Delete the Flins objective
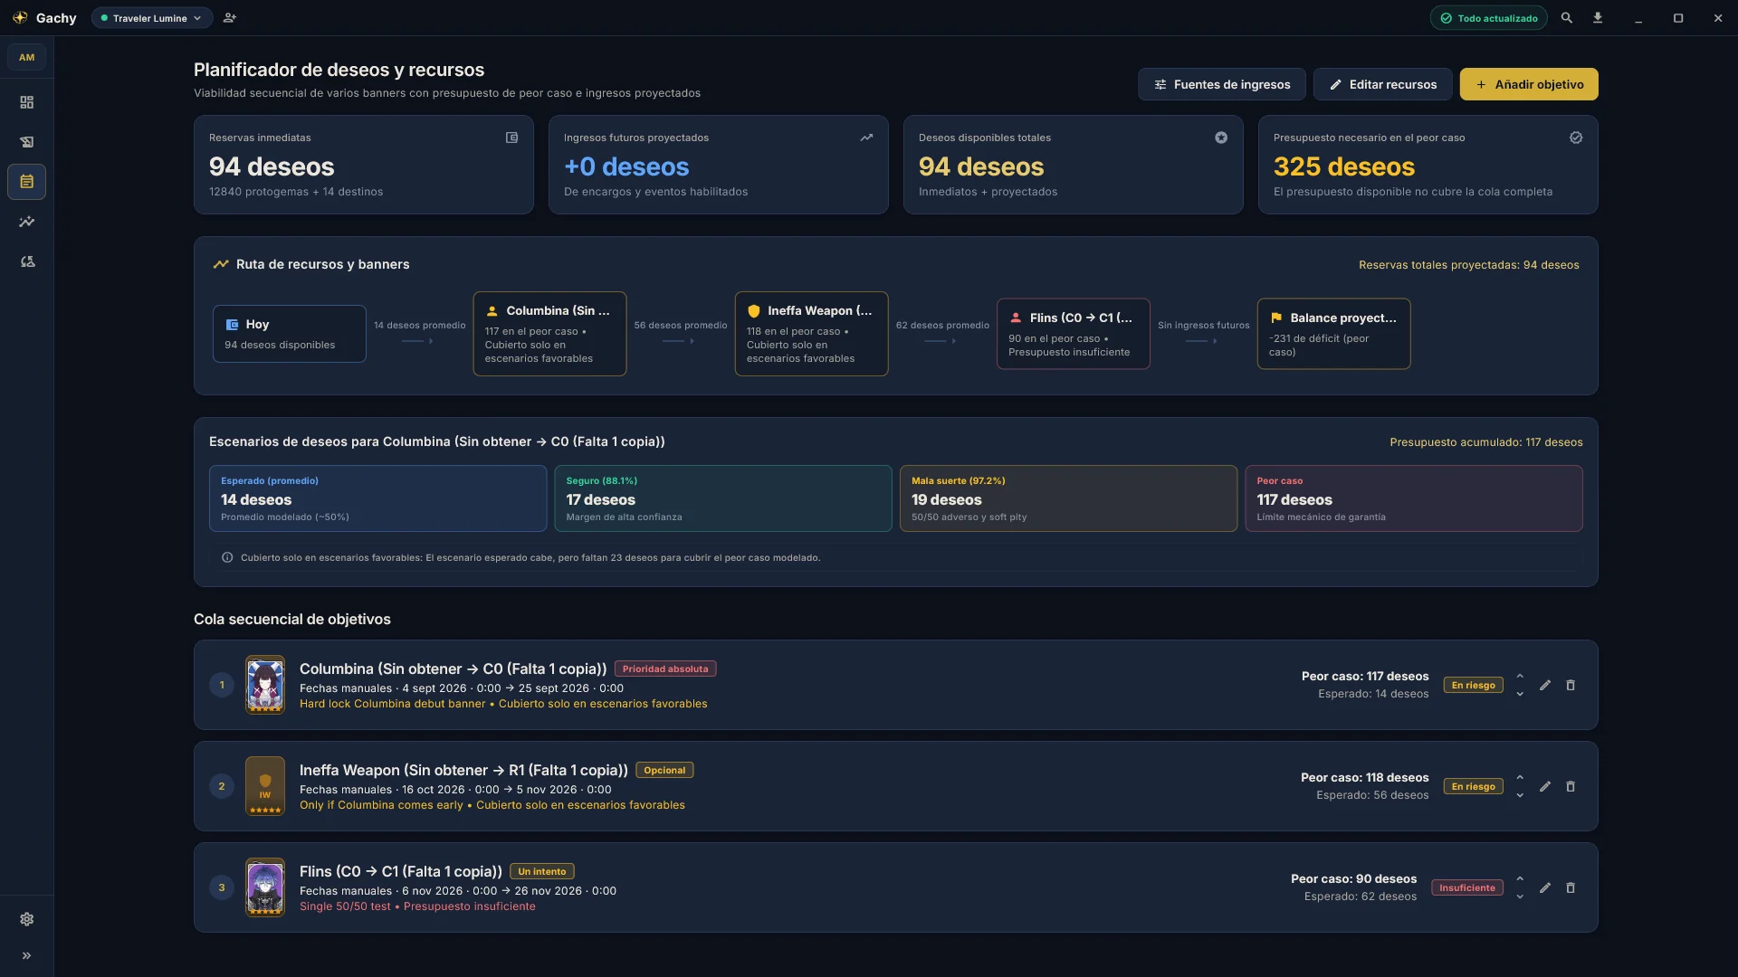This screenshot has width=1738, height=977. click(1571, 887)
